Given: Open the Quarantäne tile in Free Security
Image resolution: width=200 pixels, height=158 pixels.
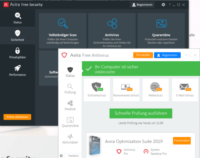Looking at the screenshot, I should point(161,31).
